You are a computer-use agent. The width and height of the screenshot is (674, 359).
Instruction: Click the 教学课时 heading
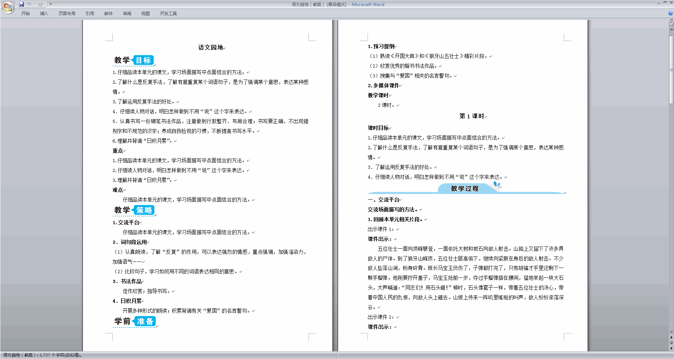pos(378,95)
